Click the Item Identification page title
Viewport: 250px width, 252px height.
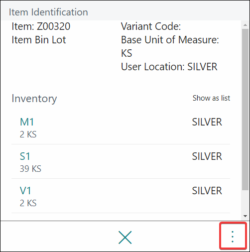coord(48,12)
